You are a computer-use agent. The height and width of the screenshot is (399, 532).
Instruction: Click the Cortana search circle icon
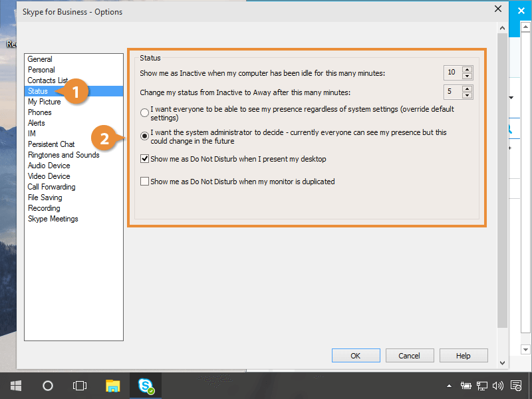click(48, 386)
